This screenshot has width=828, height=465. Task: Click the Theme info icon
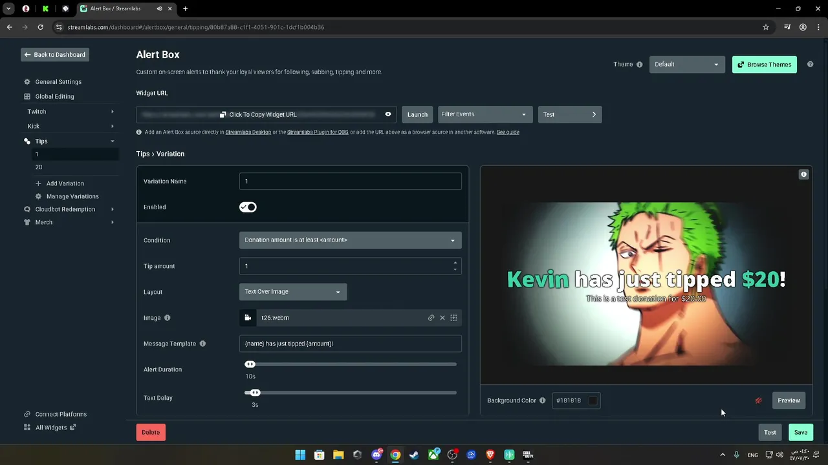click(x=640, y=65)
